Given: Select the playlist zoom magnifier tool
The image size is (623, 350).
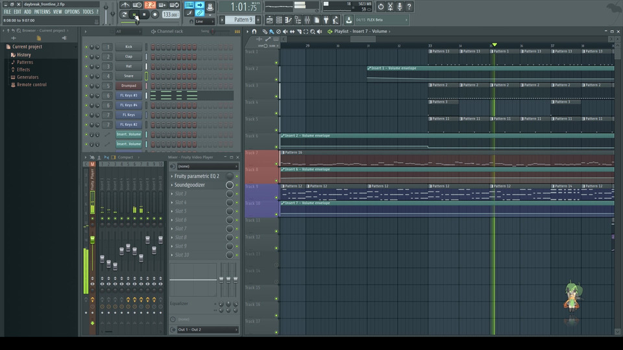Looking at the screenshot, I should 313,31.
